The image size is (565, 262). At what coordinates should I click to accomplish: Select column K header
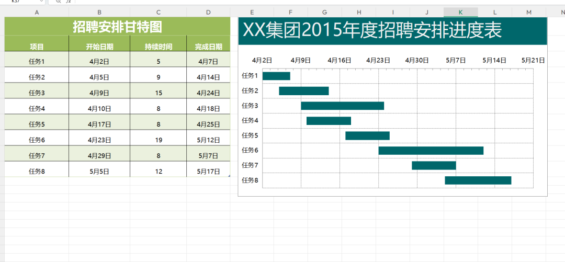(460, 12)
